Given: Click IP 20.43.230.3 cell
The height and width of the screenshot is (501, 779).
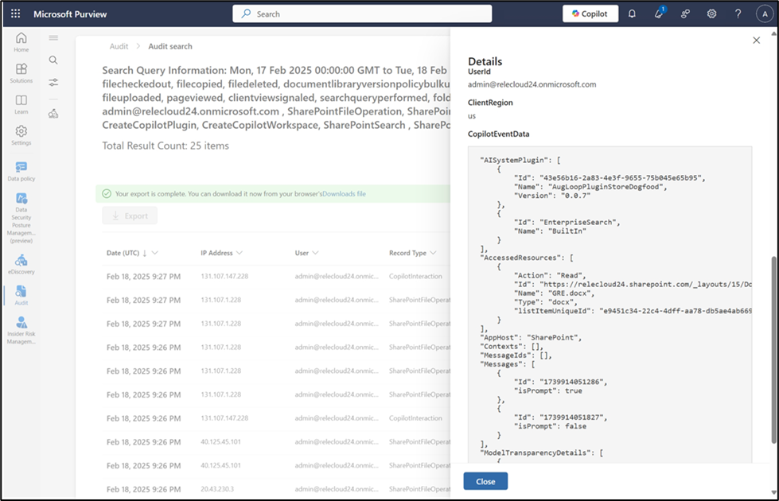Looking at the screenshot, I should coord(217,489).
